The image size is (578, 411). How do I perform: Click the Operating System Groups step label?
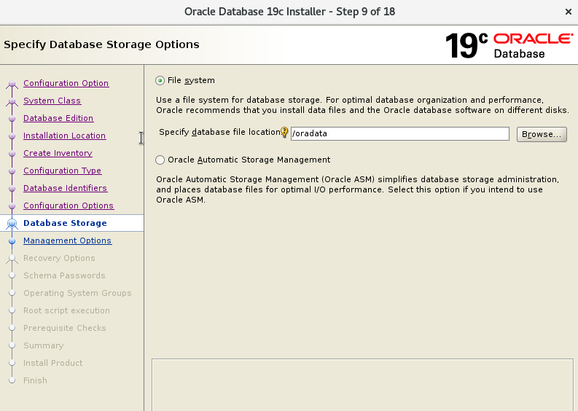point(77,293)
